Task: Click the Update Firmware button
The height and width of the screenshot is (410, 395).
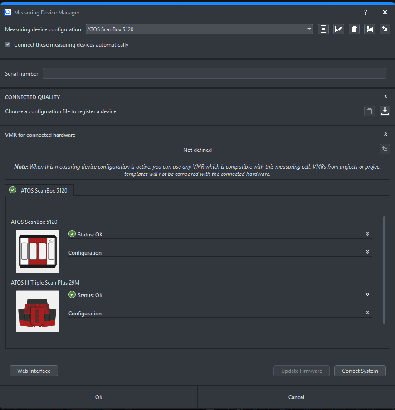Action: pyautogui.click(x=302, y=371)
